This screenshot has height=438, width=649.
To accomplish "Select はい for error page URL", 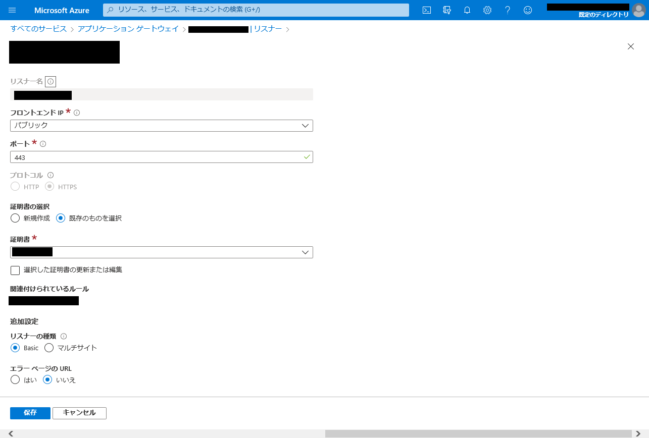I will point(15,380).
